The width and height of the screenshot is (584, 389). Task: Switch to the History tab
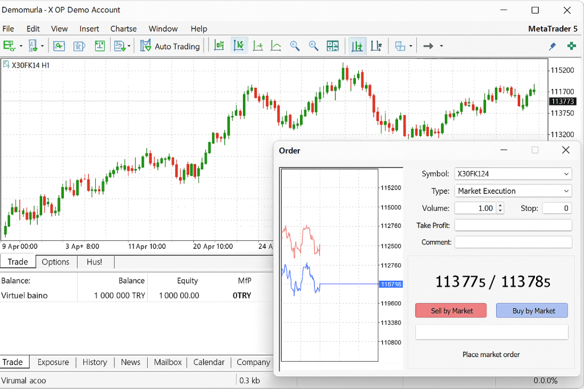(x=95, y=362)
